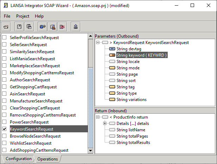
Task: Click the icon beside KeywordRequest KeywordSearchRequest
Action: (x=105, y=43)
